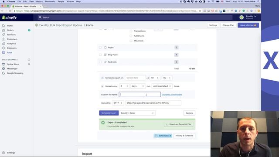Open Orders icon in sidebar
This screenshot has height=157, width=279.
pyautogui.click(x=3, y=30)
